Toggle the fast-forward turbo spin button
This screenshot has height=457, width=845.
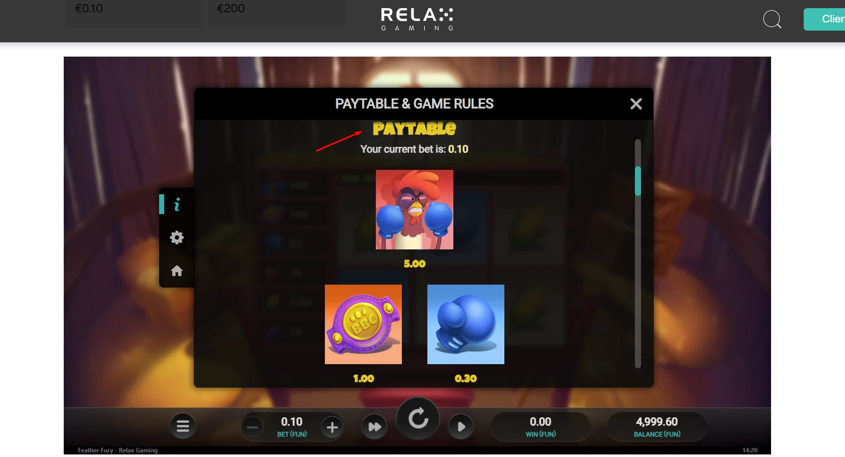point(374,427)
